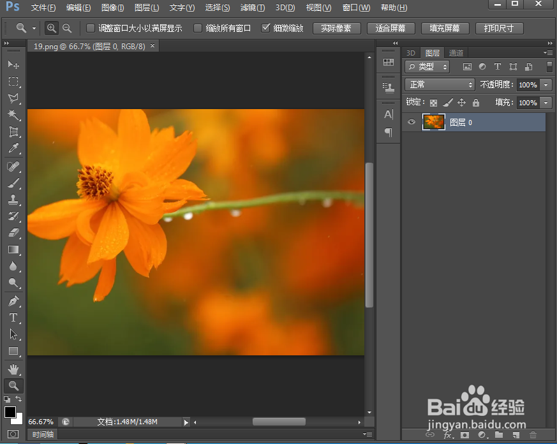557x444 pixels.
Task: Create a new group folder icon
Action: click(499, 435)
